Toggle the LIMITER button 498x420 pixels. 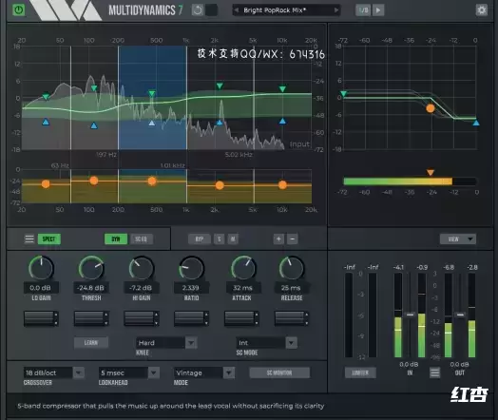pos(360,372)
